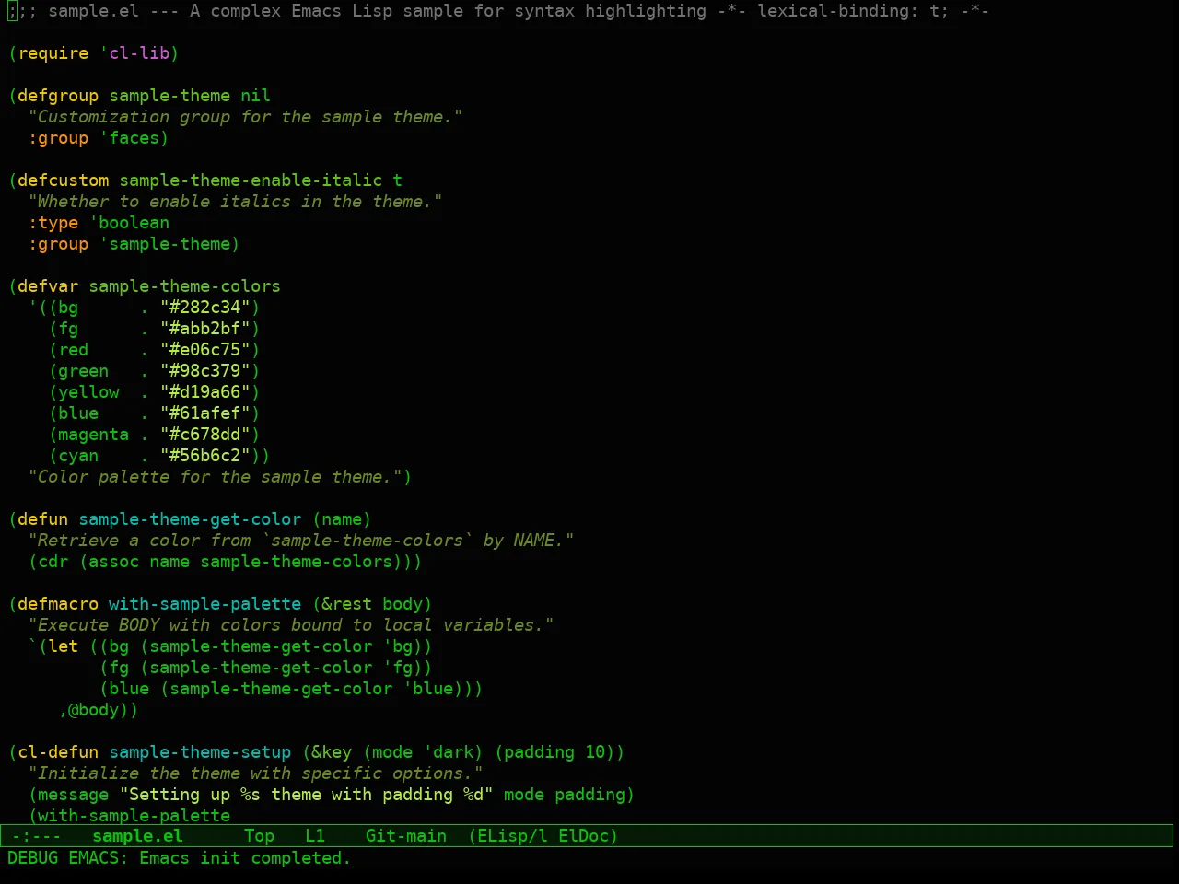The width and height of the screenshot is (1179, 884).
Task: Click the 'defgroup' keyword
Action: coord(58,96)
